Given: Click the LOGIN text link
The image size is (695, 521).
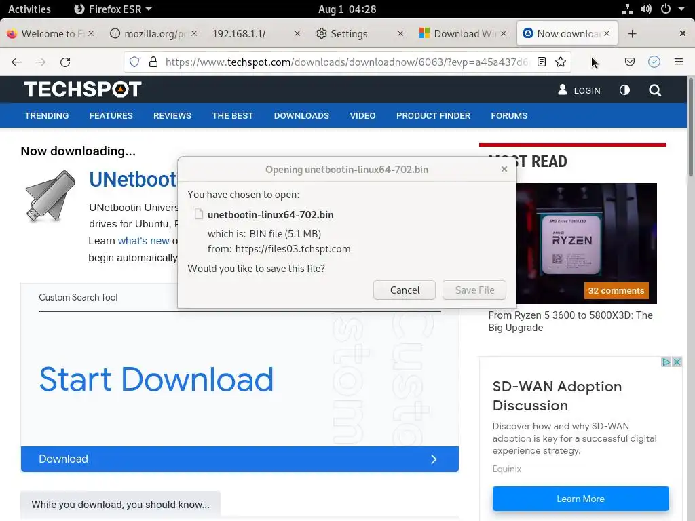Looking at the screenshot, I should 587,90.
